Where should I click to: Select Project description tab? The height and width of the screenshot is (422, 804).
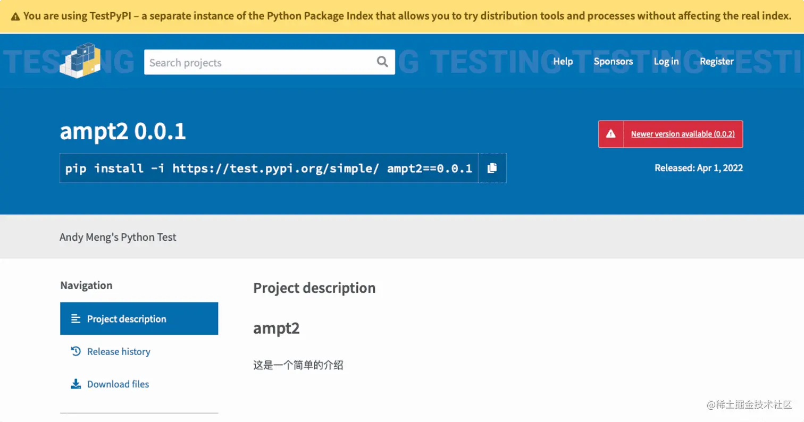[127, 319]
